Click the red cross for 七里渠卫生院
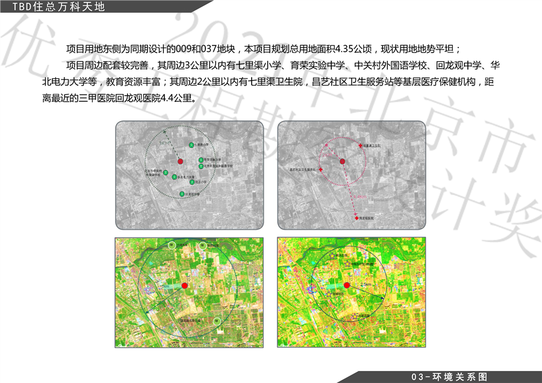This screenshot has height=383, width=542. [362, 145]
